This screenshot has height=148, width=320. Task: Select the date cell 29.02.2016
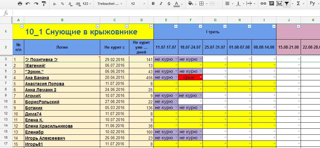114,59
